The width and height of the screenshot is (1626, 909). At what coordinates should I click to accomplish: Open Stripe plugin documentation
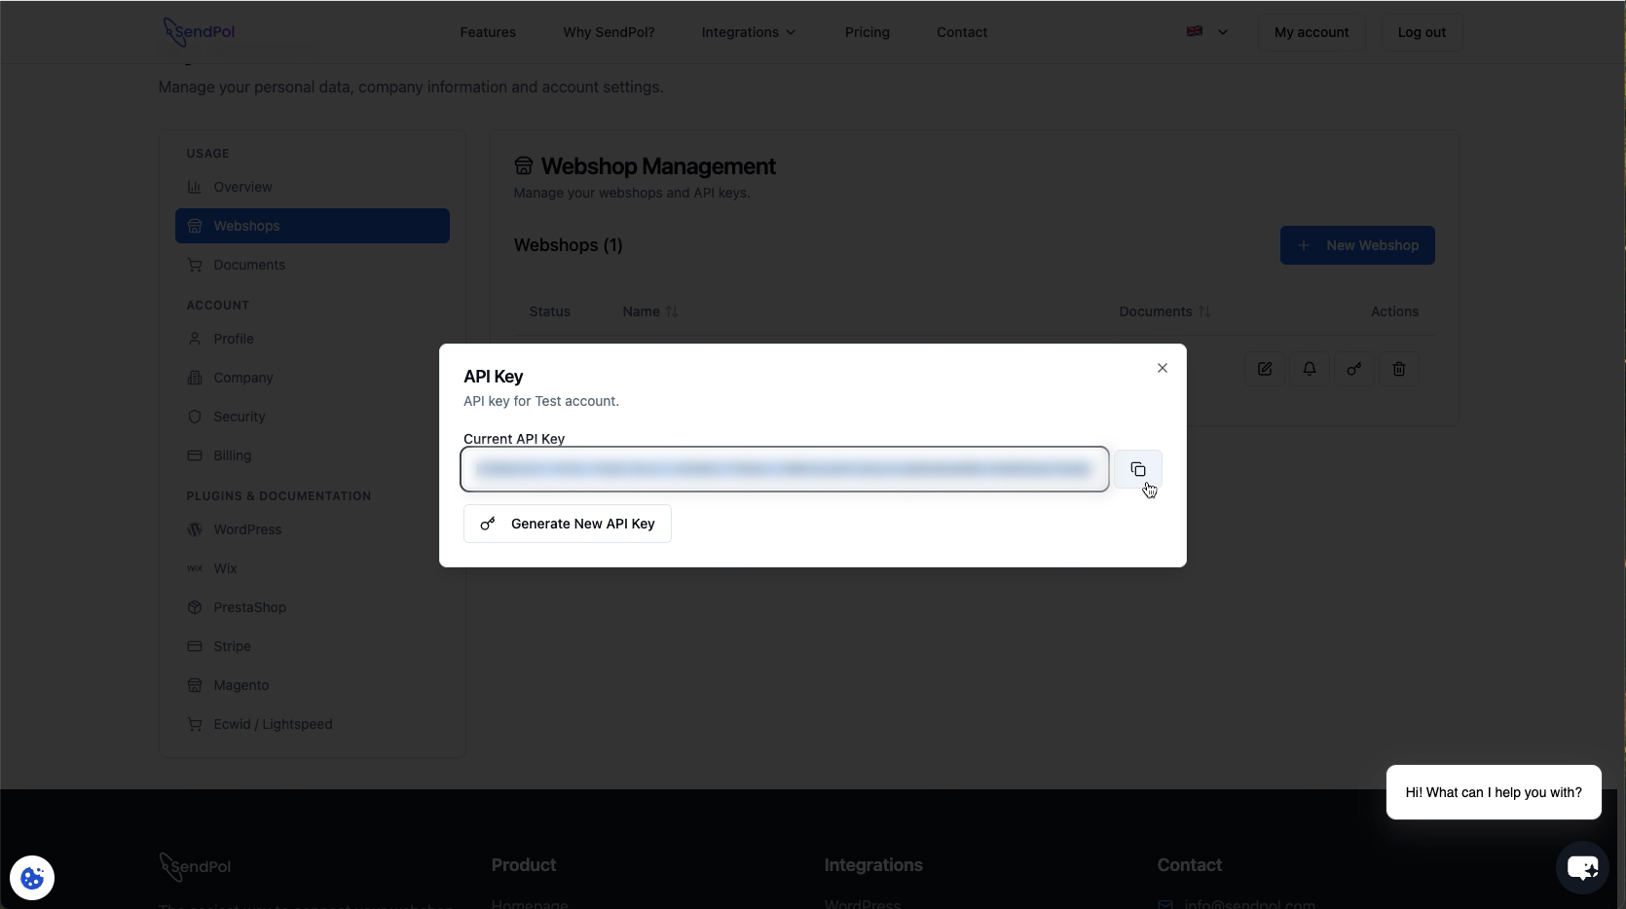coord(312,646)
